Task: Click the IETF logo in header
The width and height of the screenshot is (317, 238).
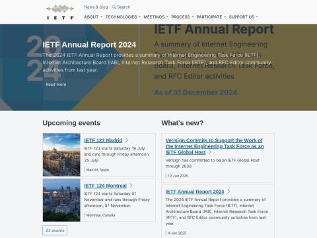Action: click(60, 13)
